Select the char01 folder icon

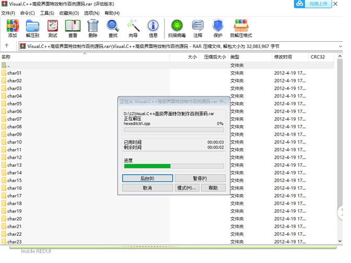4,73
